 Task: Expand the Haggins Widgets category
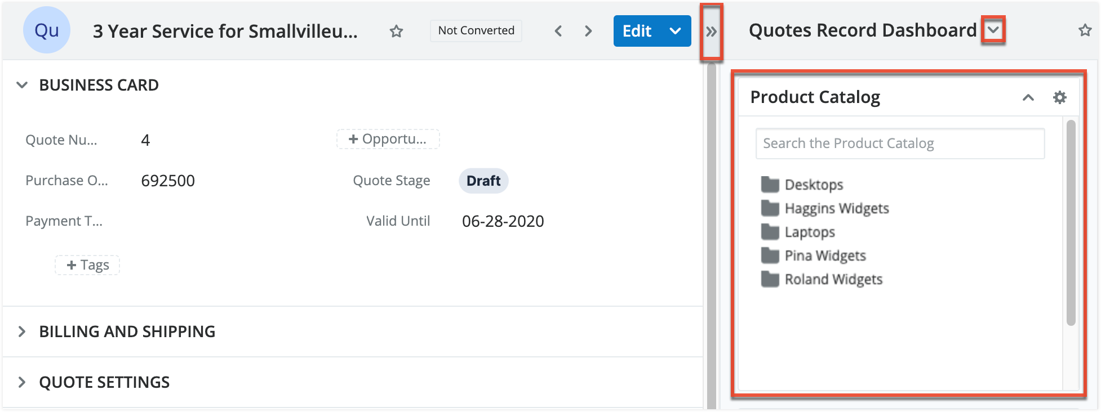point(836,208)
